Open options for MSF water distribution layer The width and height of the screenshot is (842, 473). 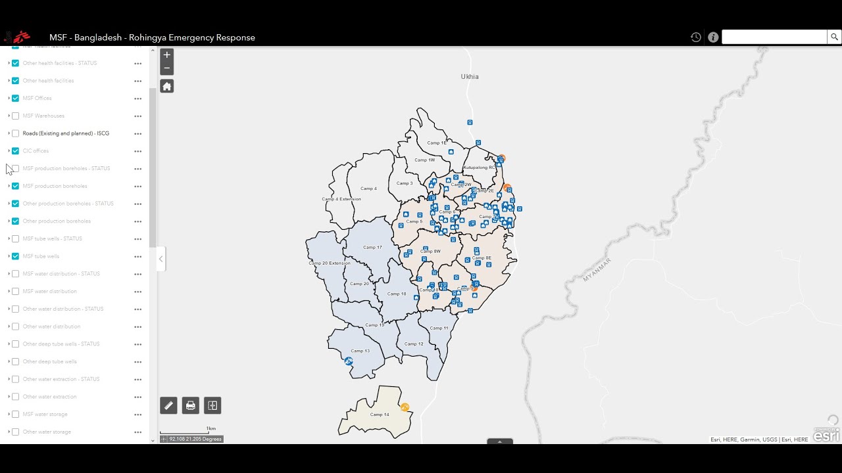point(138,292)
